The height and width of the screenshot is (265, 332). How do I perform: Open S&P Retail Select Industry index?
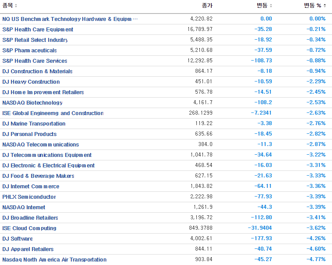click(35, 40)
